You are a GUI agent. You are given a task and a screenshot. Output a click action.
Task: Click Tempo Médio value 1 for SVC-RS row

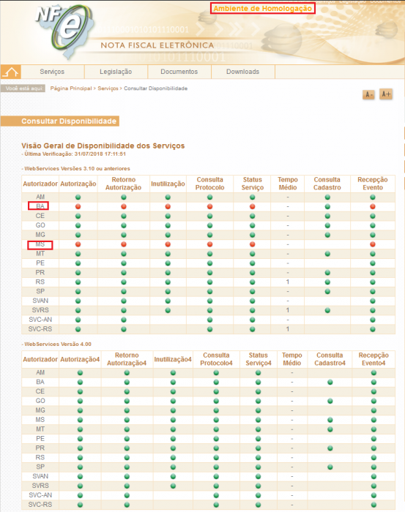288,329
